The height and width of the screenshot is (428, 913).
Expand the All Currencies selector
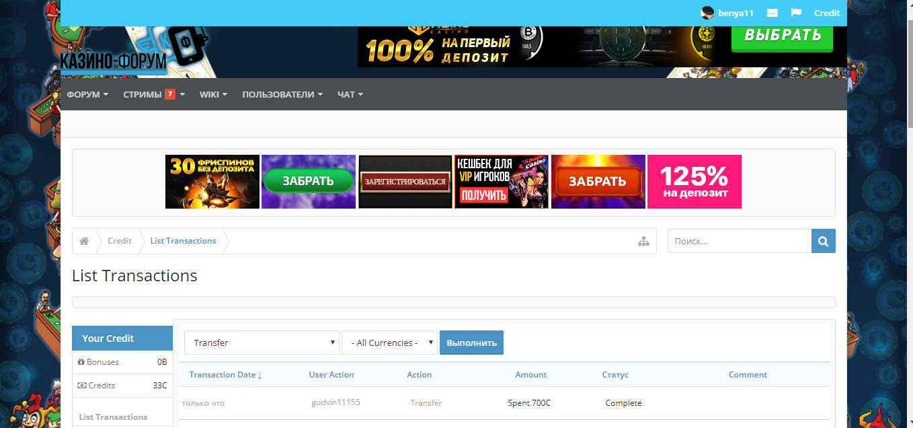(x=389, y=342)
